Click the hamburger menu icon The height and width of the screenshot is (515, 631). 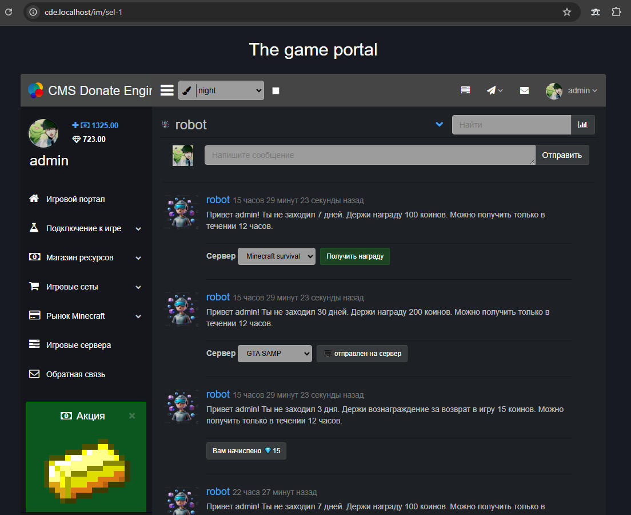pyautogui.click(x=167, y=90)
